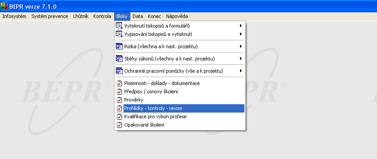Expand submenu arrow of Rizika

[240, 46]
